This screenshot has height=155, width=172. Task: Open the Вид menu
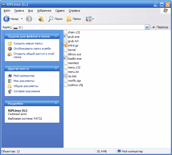(x=30, y=11)
